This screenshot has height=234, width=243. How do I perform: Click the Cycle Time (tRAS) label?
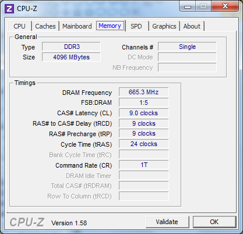86,144
